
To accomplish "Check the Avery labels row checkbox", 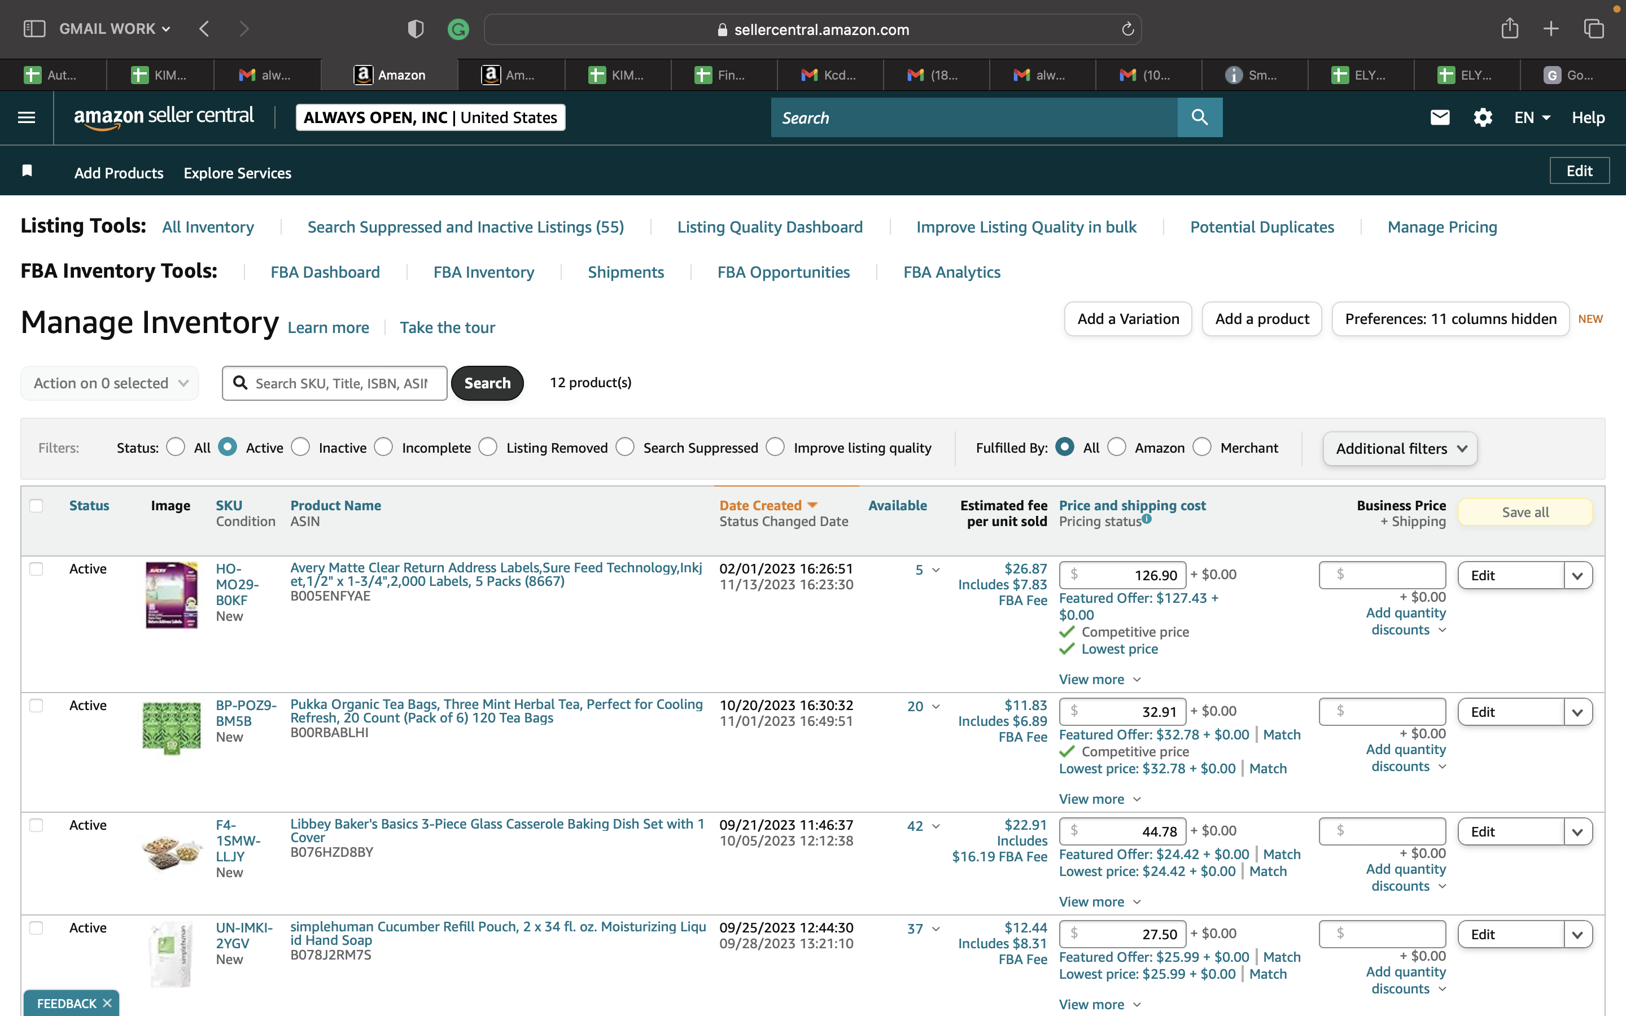I will pyautogui.click(x=36, y=569).
